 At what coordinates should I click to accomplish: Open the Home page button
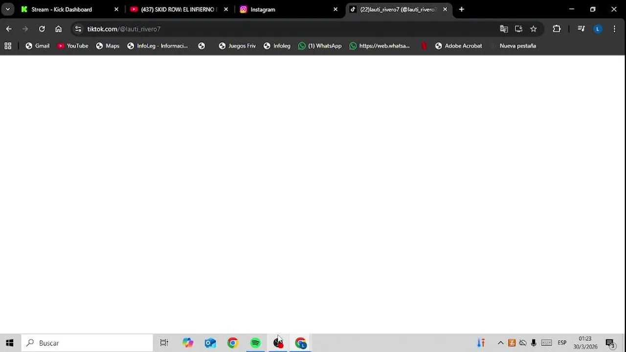click(59, 29)
